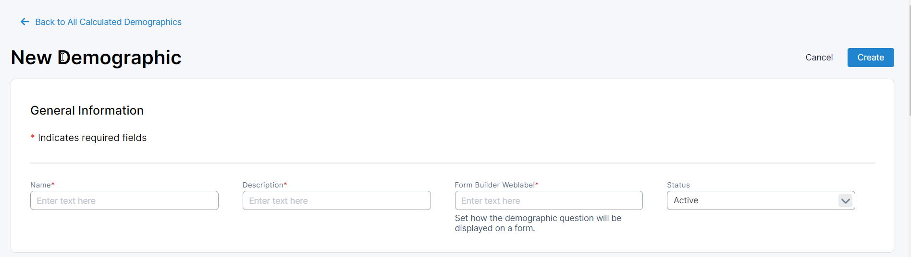This screenshot has width=911, height=257.
Task: Go back to All Calculated Demographics
Action: 108,22
